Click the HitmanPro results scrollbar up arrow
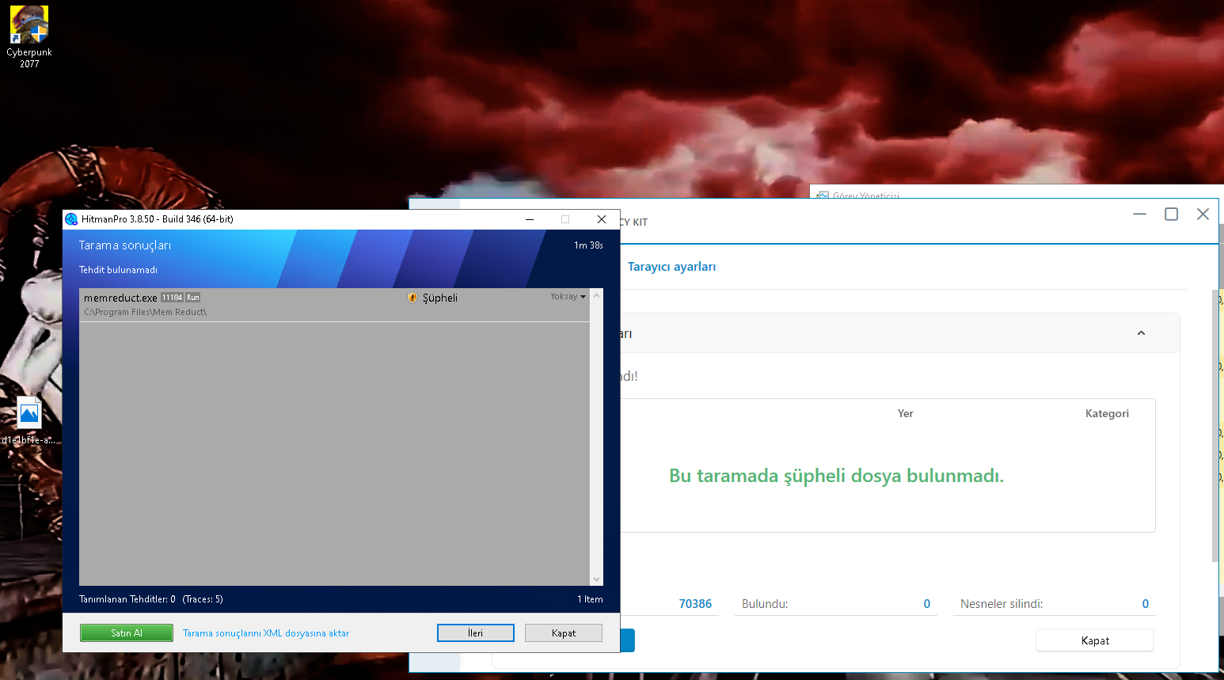Screen dimensions: 1224x680 tap(597, 295)
